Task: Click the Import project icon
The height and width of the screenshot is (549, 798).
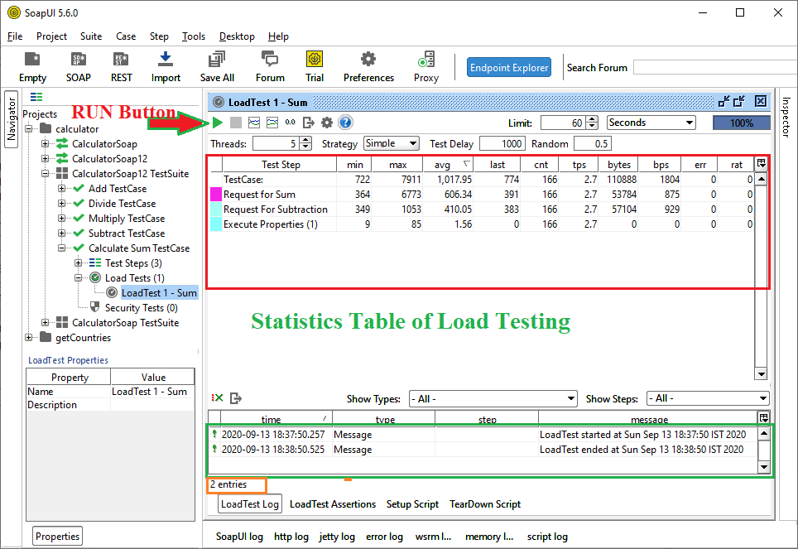Action: [166, 67]
